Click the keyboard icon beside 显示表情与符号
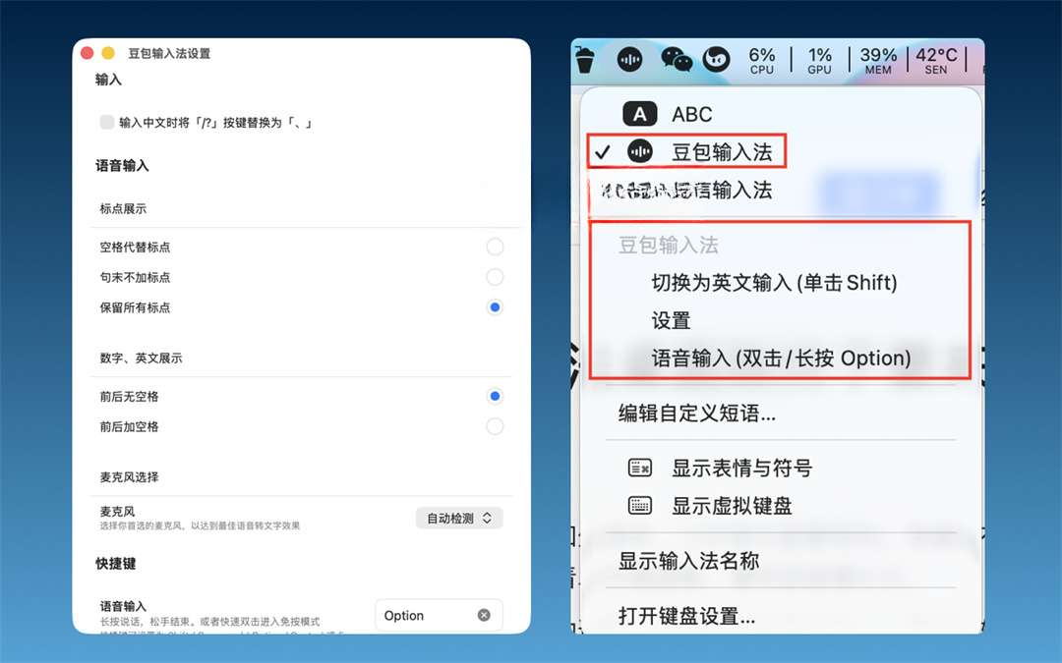 click(x=640, y=468)
